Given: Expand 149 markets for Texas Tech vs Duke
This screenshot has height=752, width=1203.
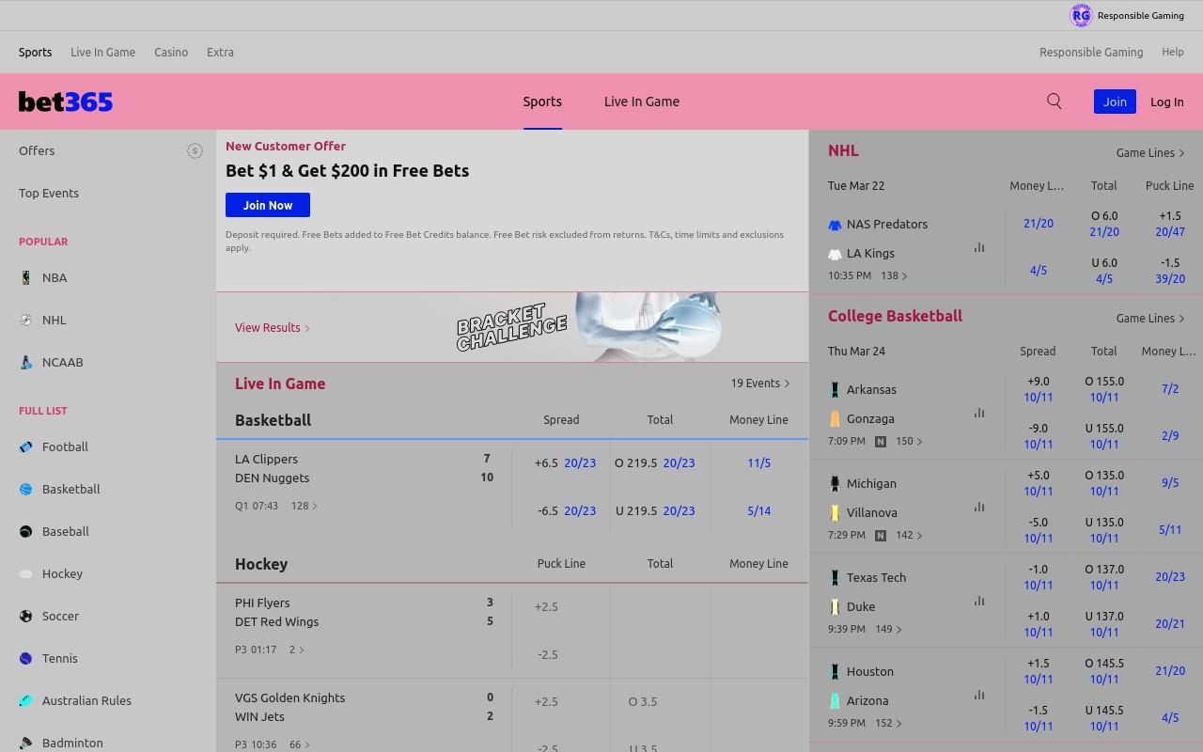Looking at the screenshot, I should 888,629.
